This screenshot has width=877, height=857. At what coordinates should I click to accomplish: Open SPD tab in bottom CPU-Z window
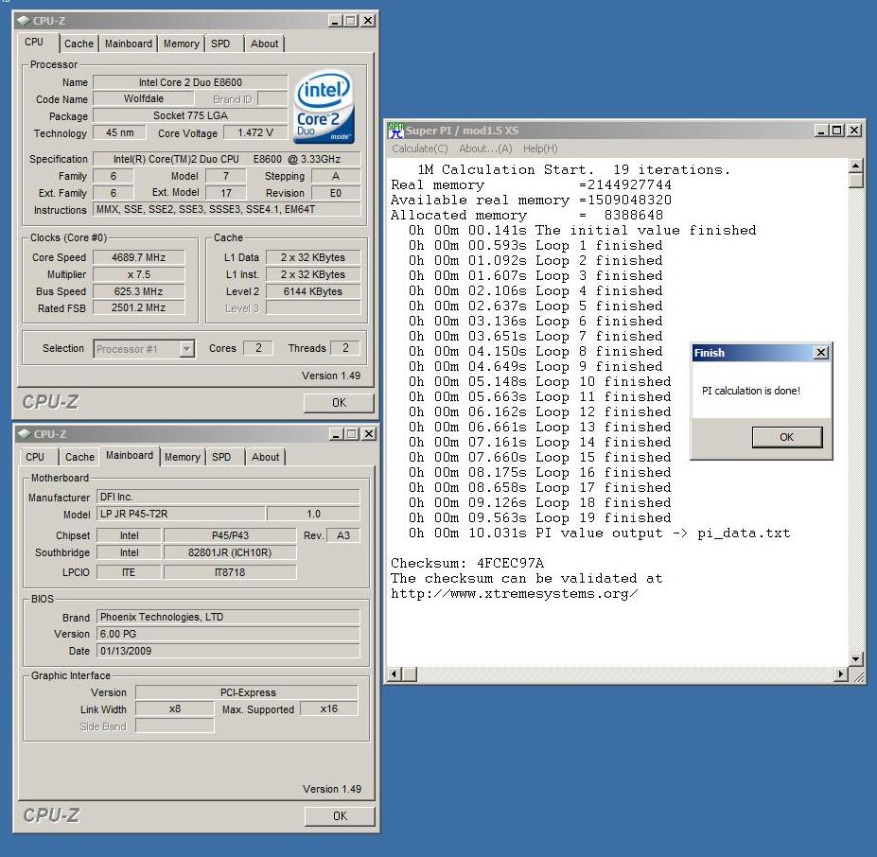coord(221,457)
